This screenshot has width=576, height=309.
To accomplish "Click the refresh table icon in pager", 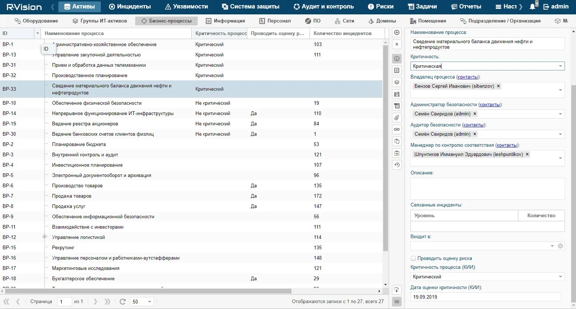I will click(x=123, y=302).
